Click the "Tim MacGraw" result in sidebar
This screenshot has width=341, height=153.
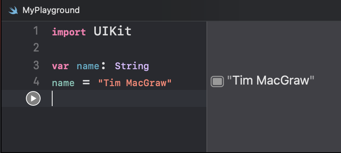pyautogui.click(x=271, y=81)
